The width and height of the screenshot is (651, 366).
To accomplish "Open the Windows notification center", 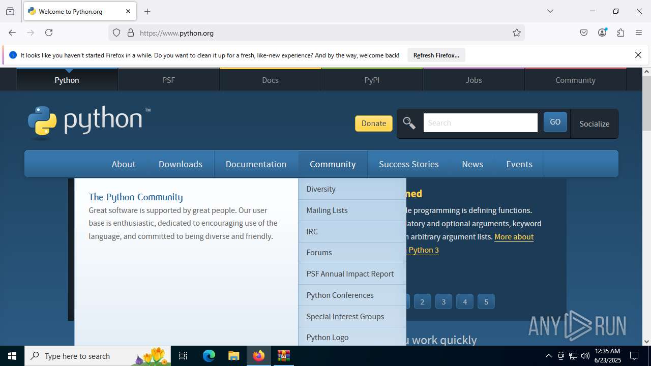I will [x=634, y=356].
